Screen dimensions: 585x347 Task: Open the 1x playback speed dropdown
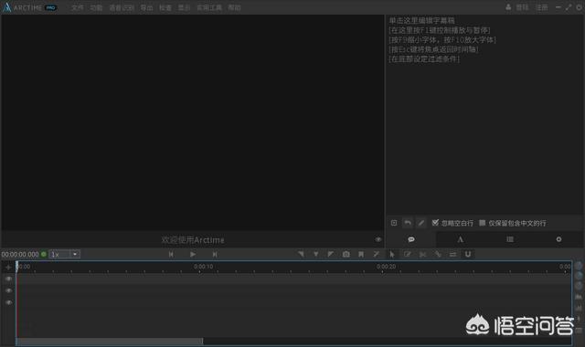click(75, 254)
